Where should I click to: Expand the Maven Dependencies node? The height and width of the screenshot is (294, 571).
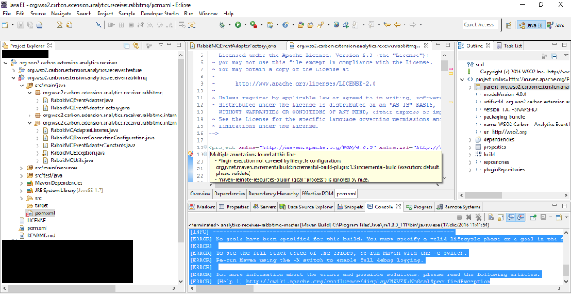[21, 183]
